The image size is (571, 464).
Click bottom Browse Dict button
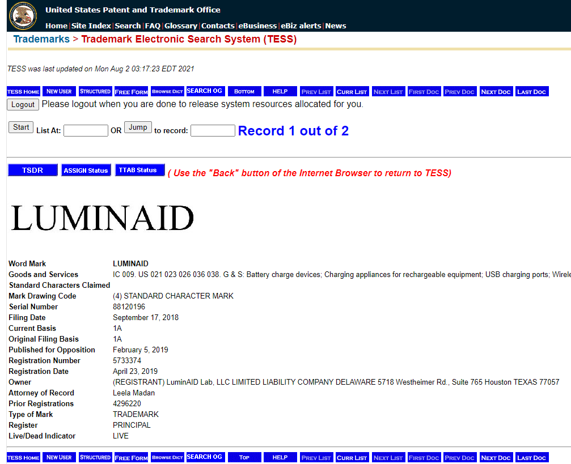pos(167,457)
